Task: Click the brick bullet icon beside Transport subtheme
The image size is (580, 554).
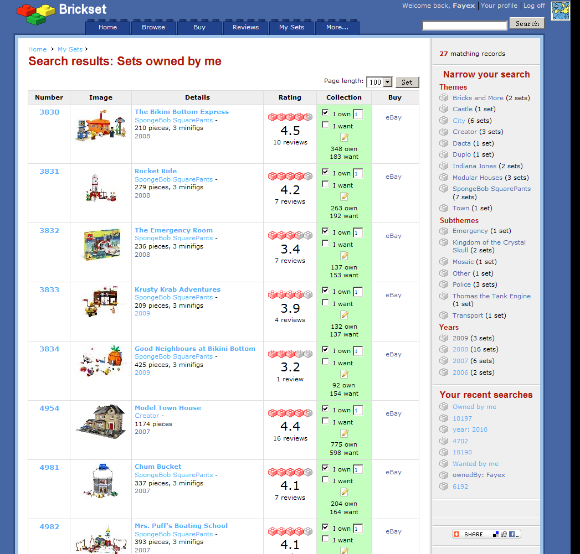Action: point(444,315)
